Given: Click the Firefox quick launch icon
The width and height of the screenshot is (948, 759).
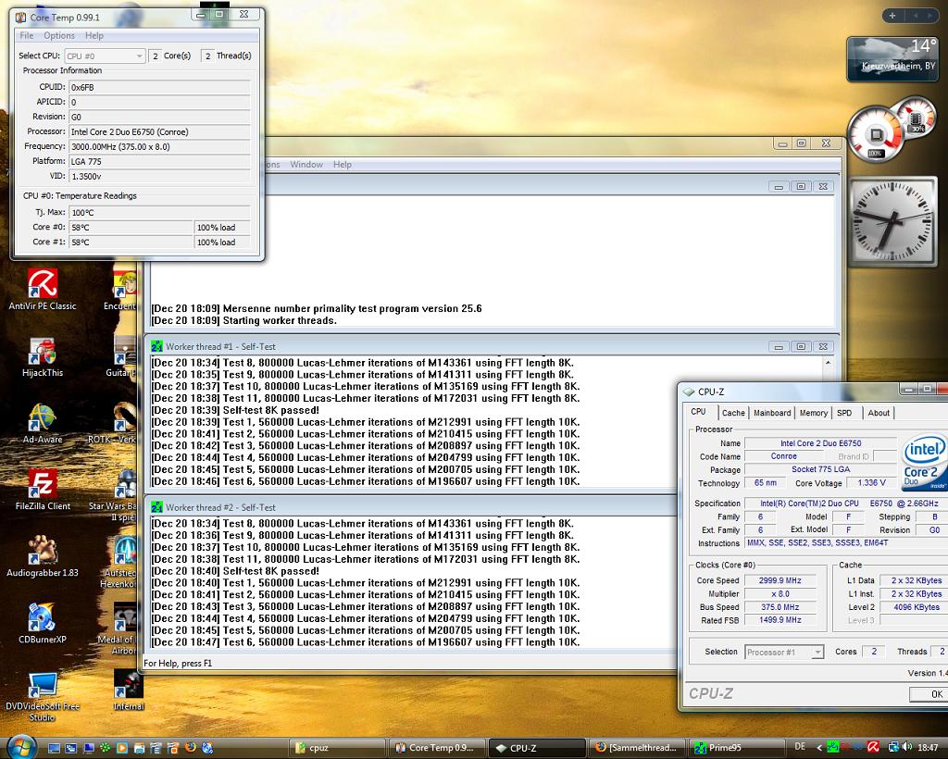Looking at the screenshot, I should pyautogui.click(x=191, y=748).
